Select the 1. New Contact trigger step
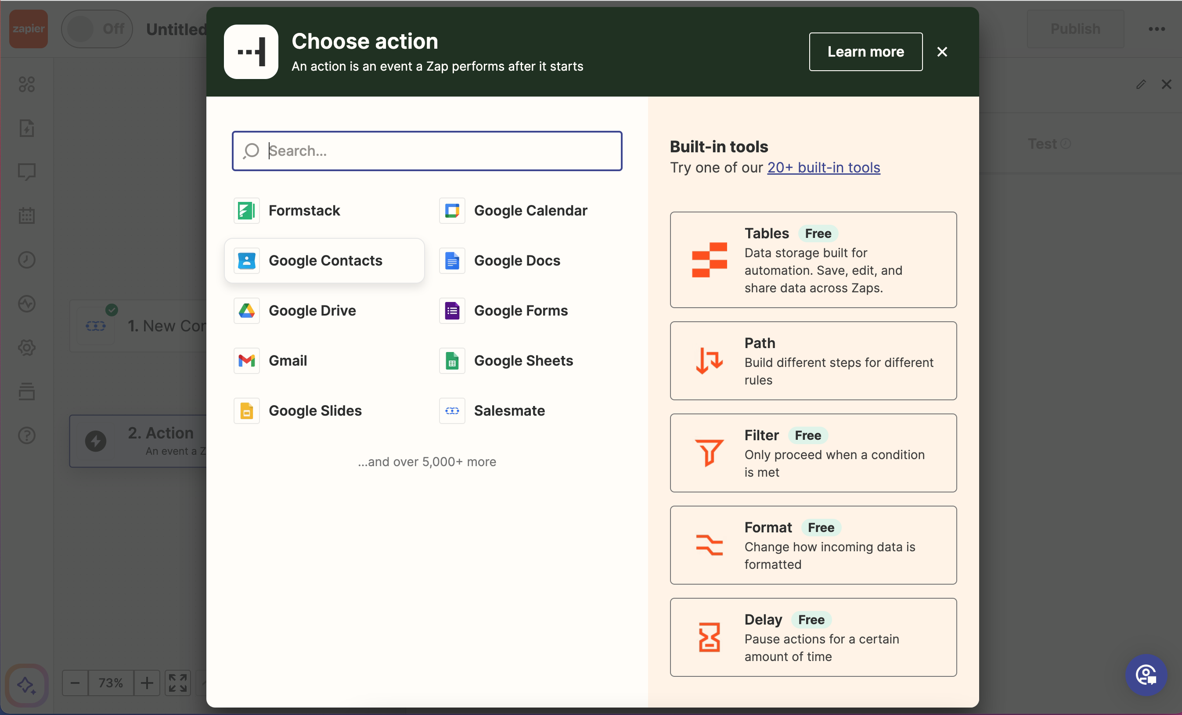Image resolution: width=1182 pixels, height=715 pixels. click(138, 326)
